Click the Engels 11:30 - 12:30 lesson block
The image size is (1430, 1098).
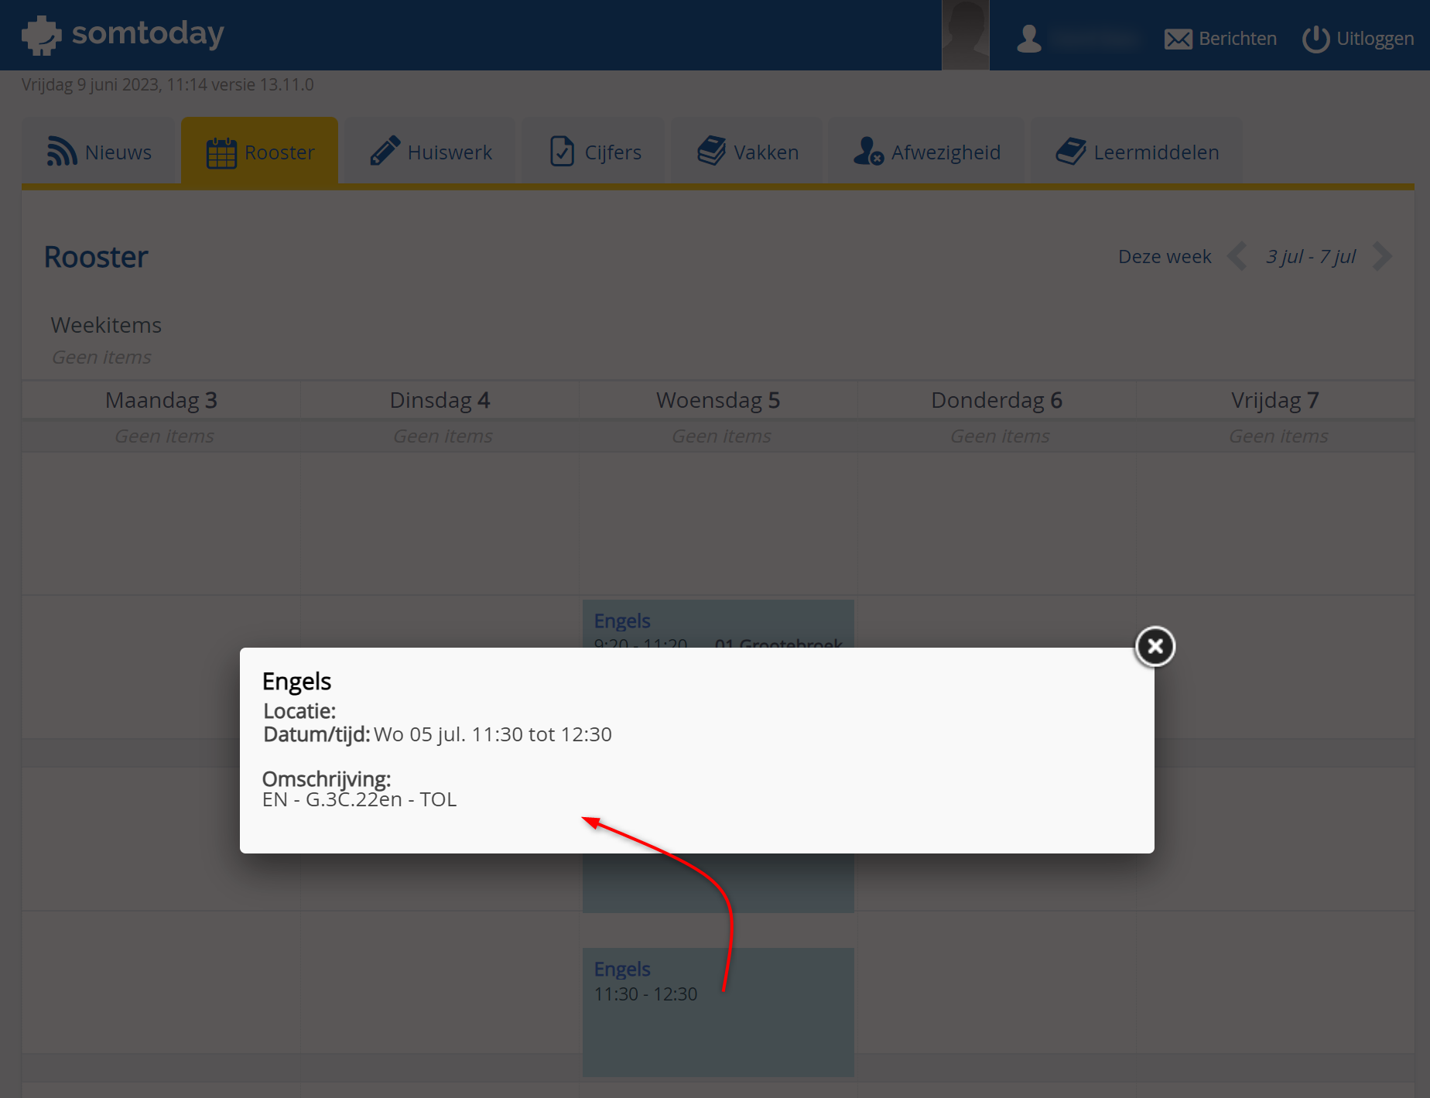pyautogui.click(x=718, y=1012)
